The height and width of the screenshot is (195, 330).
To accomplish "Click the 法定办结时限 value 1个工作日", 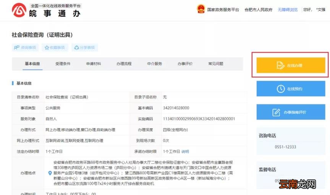I will coord(54,151).
